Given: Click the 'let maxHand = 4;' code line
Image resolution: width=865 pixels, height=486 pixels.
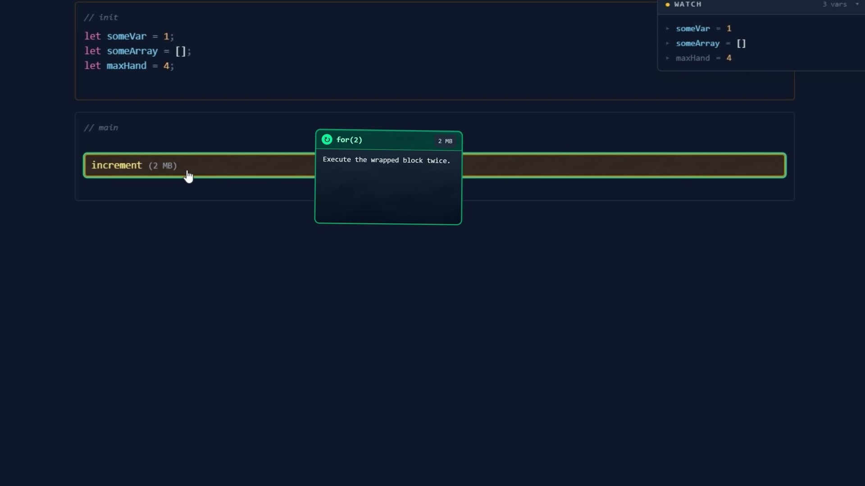Looking at the screenshot, I should click(x=129, y=66).
